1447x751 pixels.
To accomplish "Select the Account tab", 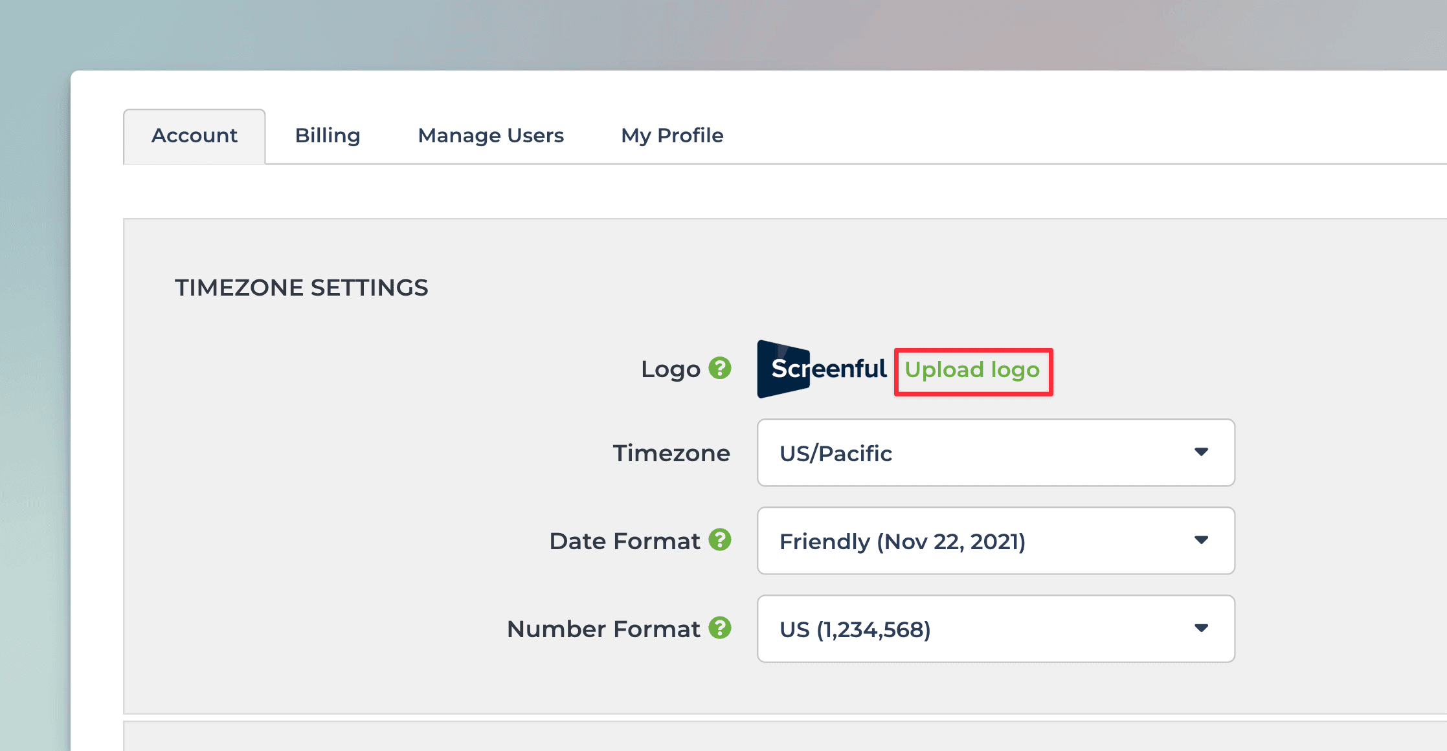I will pyautogui.click(x=194, y=135).
